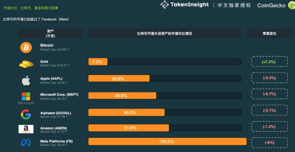Image resolution: width=295 pixels, height=152 pixels.
Task: Click the CoinGecko brand text
Action: pos(271,5)
